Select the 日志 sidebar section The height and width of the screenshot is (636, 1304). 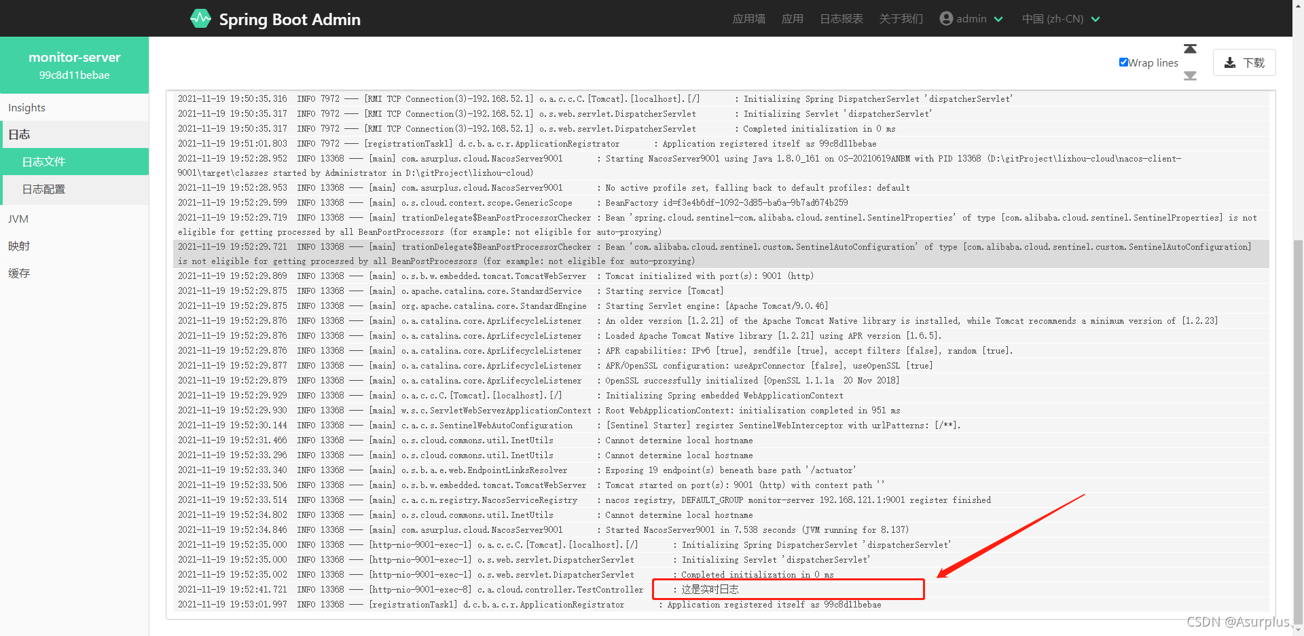pyautogui.click(x=75, y=134)
